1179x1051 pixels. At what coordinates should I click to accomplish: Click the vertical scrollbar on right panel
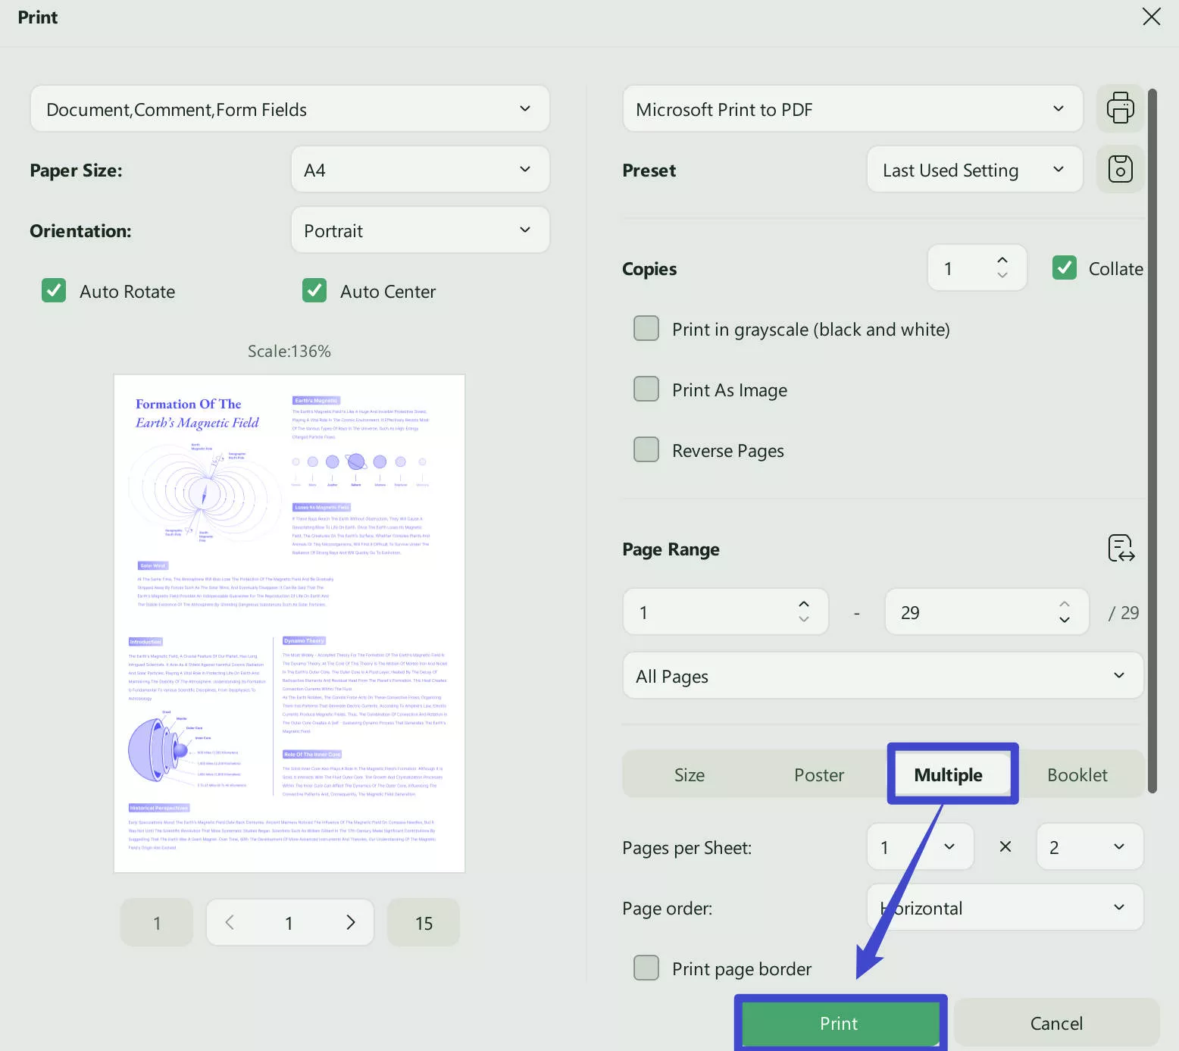tap(1152, 441)
